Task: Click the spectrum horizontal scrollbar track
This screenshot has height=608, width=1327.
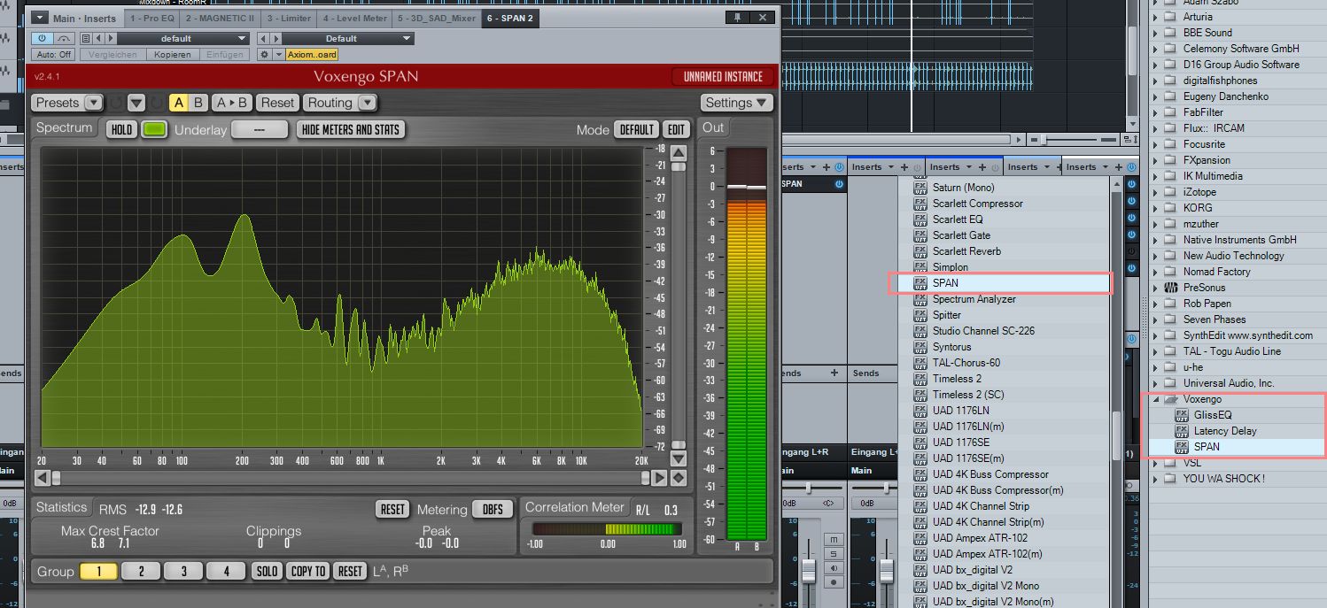Action: [x=350, y=478]
